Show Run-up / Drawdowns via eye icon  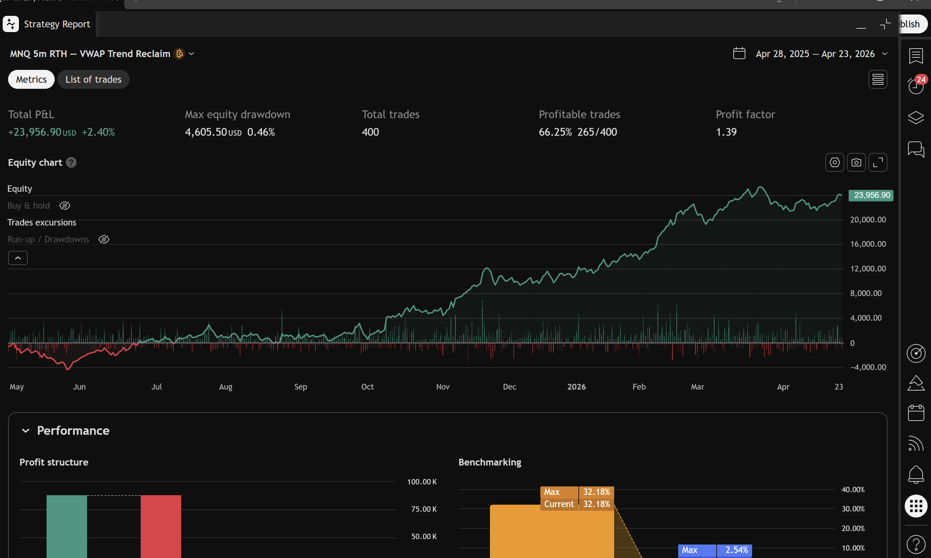click(104, 240)
